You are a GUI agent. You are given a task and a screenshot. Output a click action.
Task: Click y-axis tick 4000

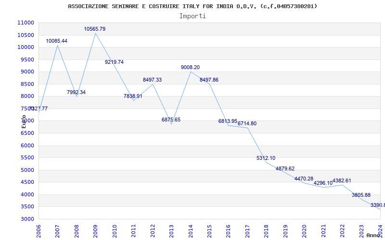(27, 194)
